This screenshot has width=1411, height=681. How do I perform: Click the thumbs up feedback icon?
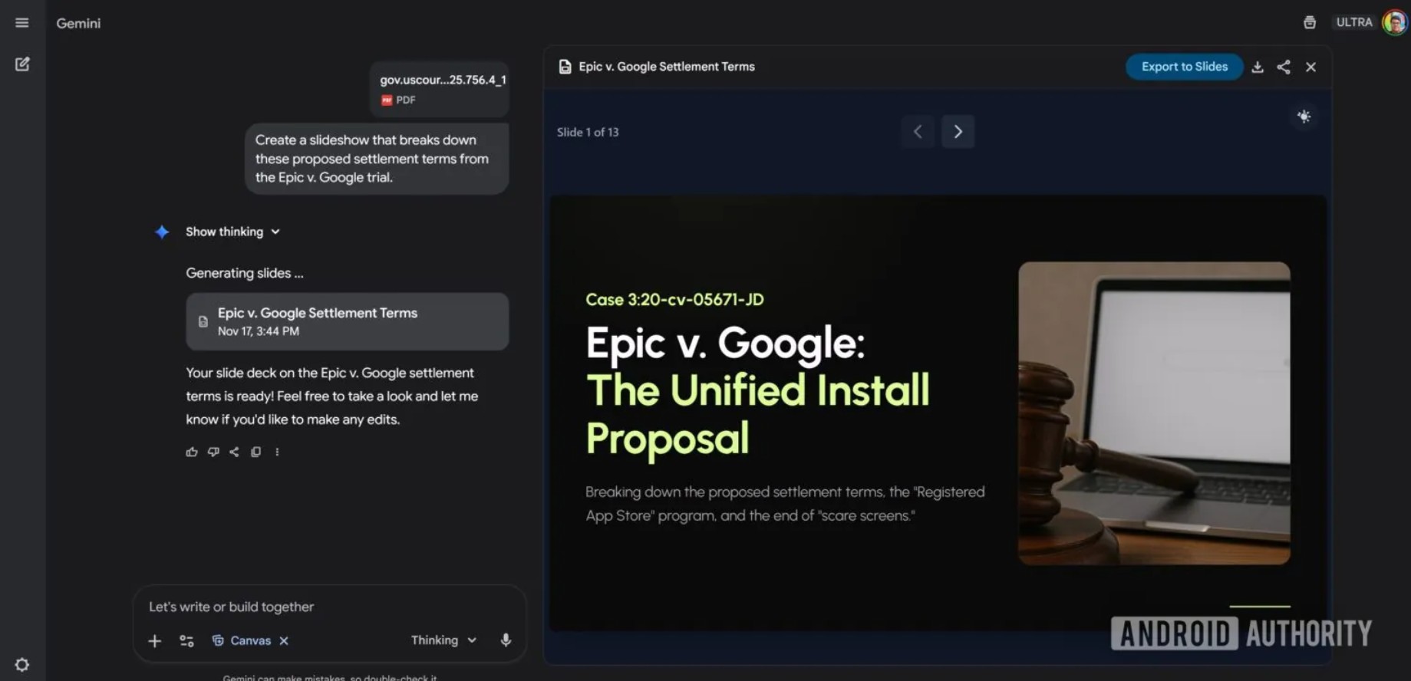tap(192, 452)
